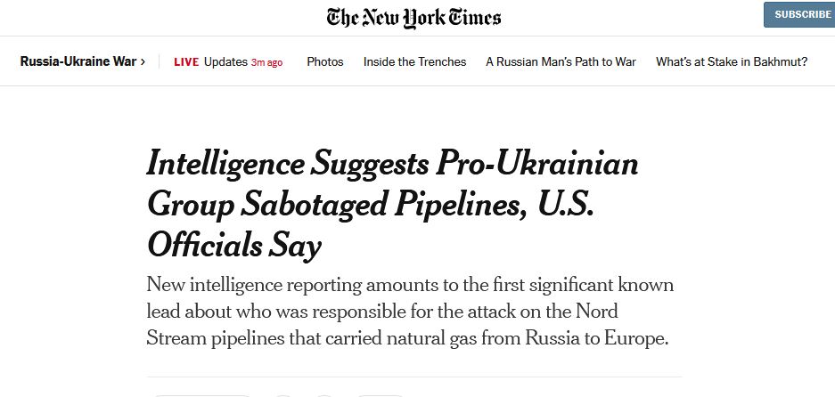Click the red LIVE indicator
Viewport: 835px width, 397px height.
pos(186,62)
